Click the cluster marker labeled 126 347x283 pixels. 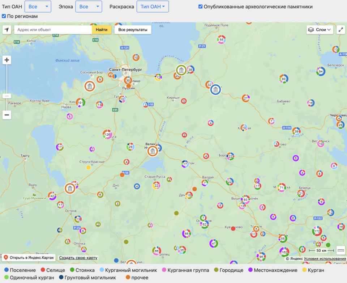(x=107, y=135)
